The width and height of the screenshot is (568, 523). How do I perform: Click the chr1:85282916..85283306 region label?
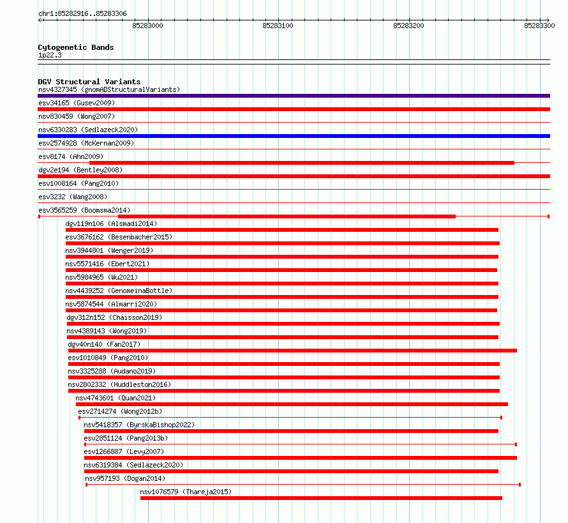pos(82,13)
